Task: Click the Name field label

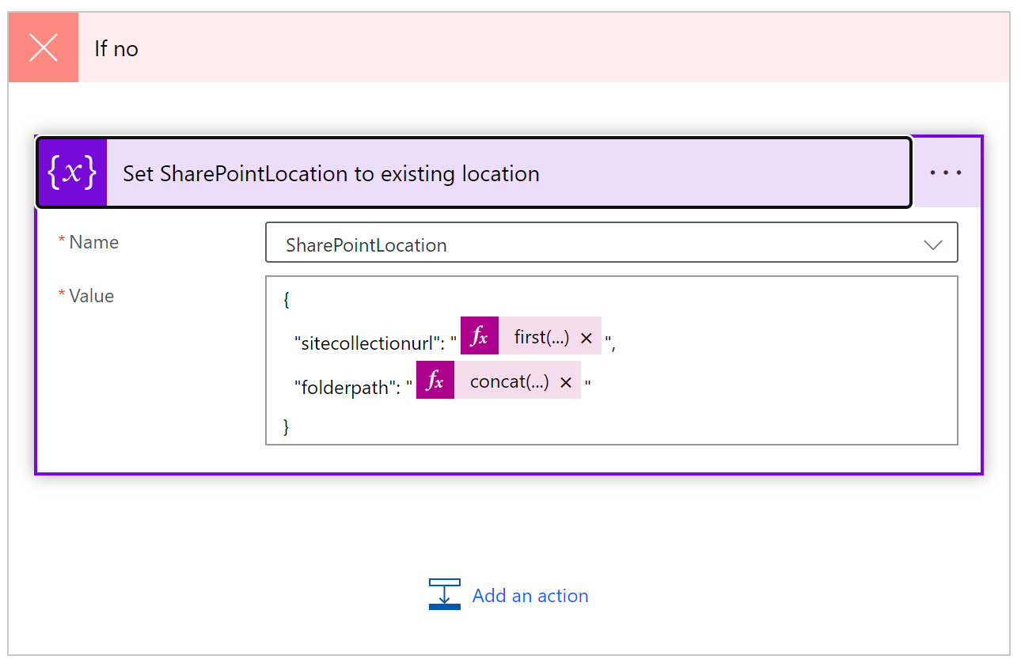Action: coord(94,242)
